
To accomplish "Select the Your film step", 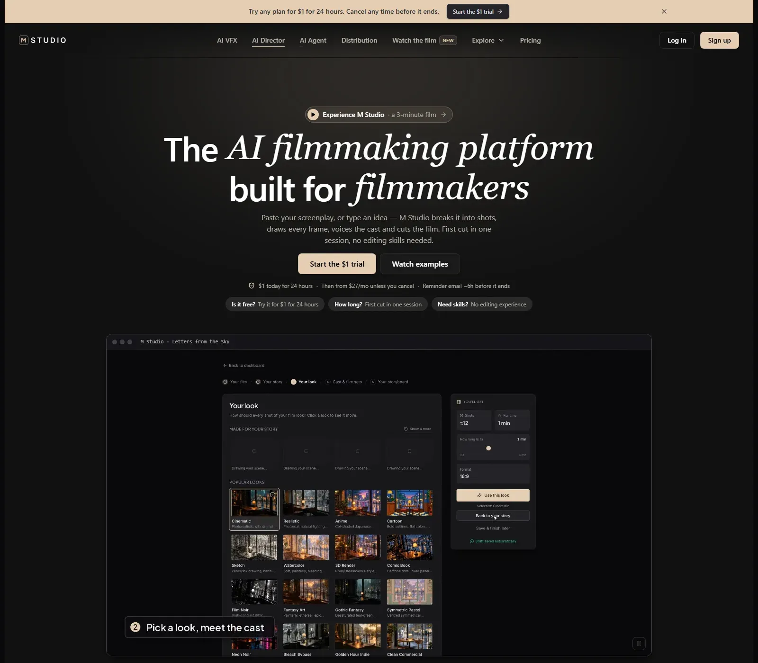I will coord(235,382).
